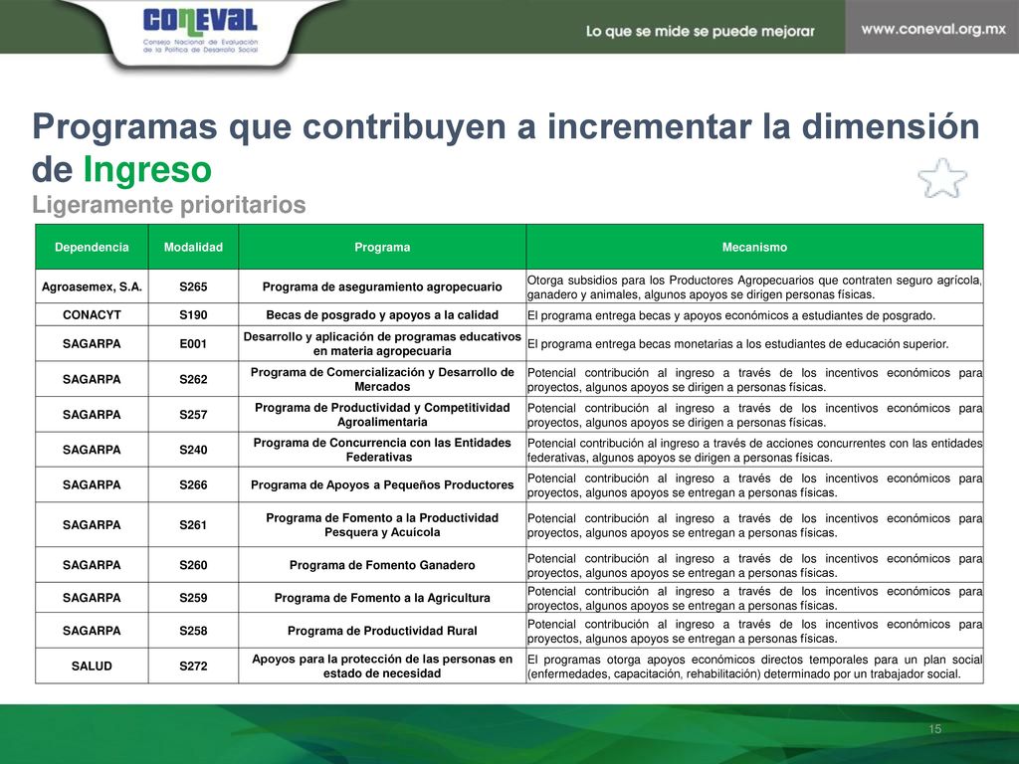Click the mechanism text in the S260 row
This screenshot has height=764, width=1019.
pyautogui.click(x=754, y=566)
